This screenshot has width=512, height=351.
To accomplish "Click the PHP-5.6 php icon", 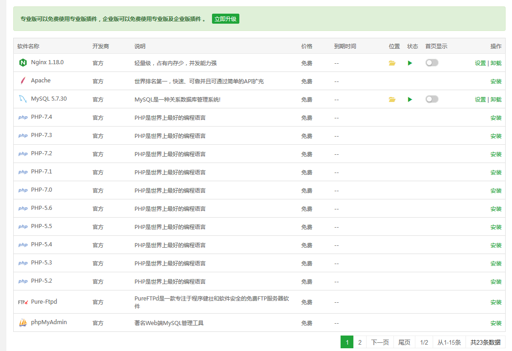I will (x=23, y=209).
